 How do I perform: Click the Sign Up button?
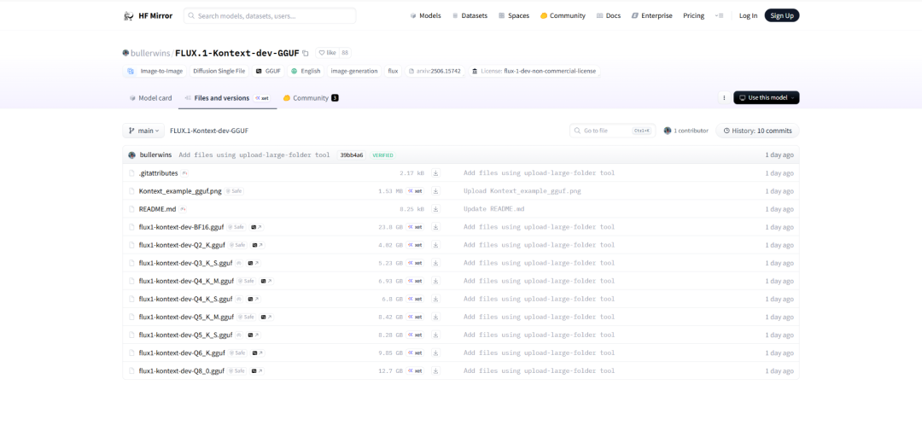[x=781, y=16]
